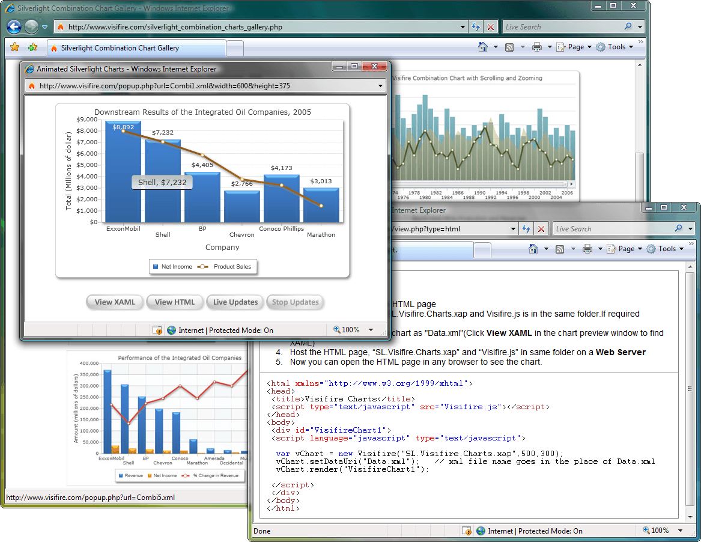Click Feeds icon in HTML view window toolbar
The width and height of the screenshot is (701, 542).
[560, 249]
